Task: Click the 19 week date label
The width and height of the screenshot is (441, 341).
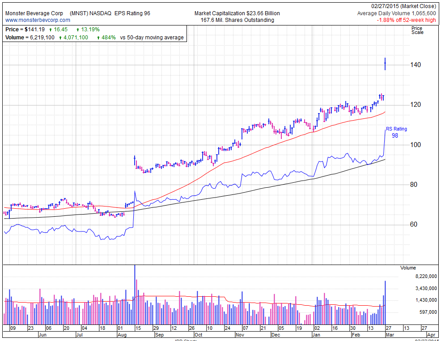Action: point(299,328)
